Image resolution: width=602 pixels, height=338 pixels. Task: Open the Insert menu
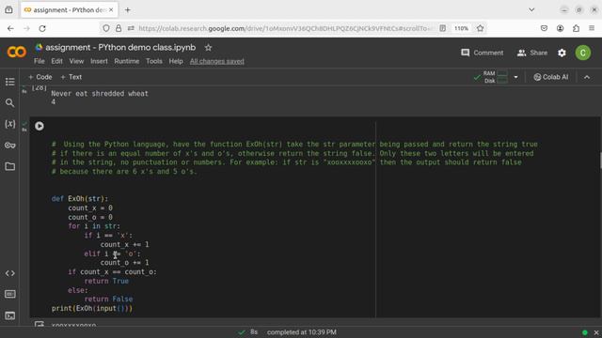click(99, 61)
